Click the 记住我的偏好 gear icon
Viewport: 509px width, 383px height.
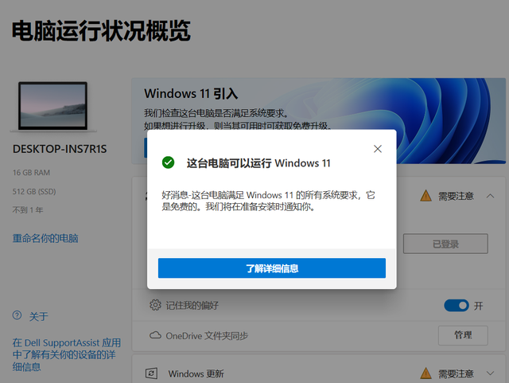155,305
